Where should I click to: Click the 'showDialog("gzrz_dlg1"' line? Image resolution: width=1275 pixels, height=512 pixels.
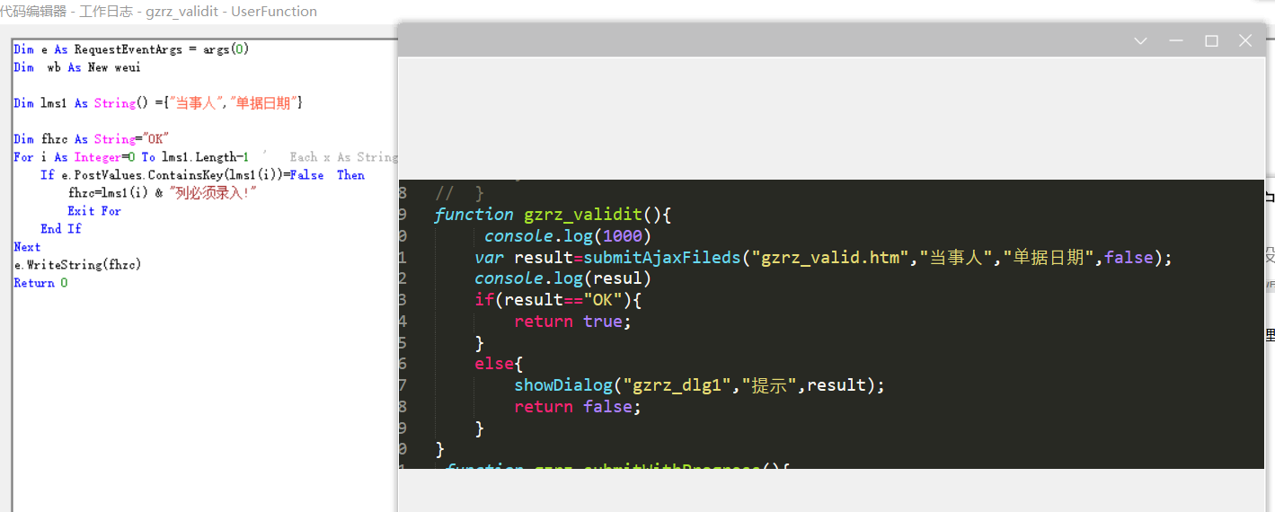point(700,385)
